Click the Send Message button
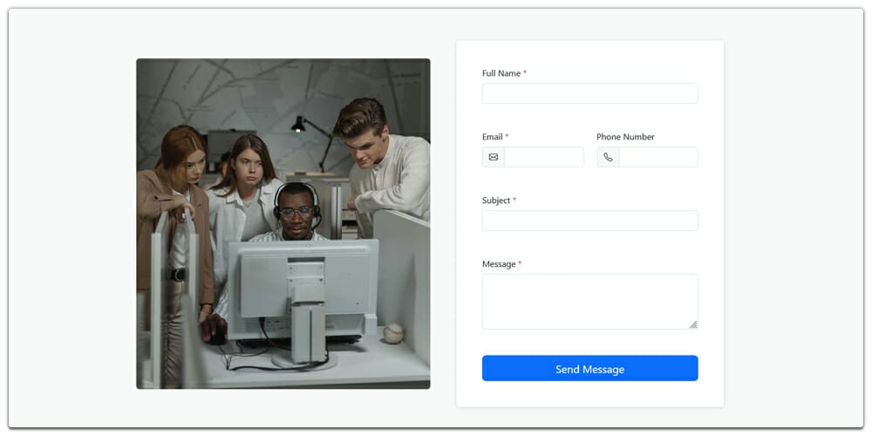Image resolution: width=872 pixels, height=436 pixels. (590, 368)
